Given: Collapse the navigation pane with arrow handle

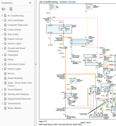Looking at the screenshot, I should [x=36, y=64].
